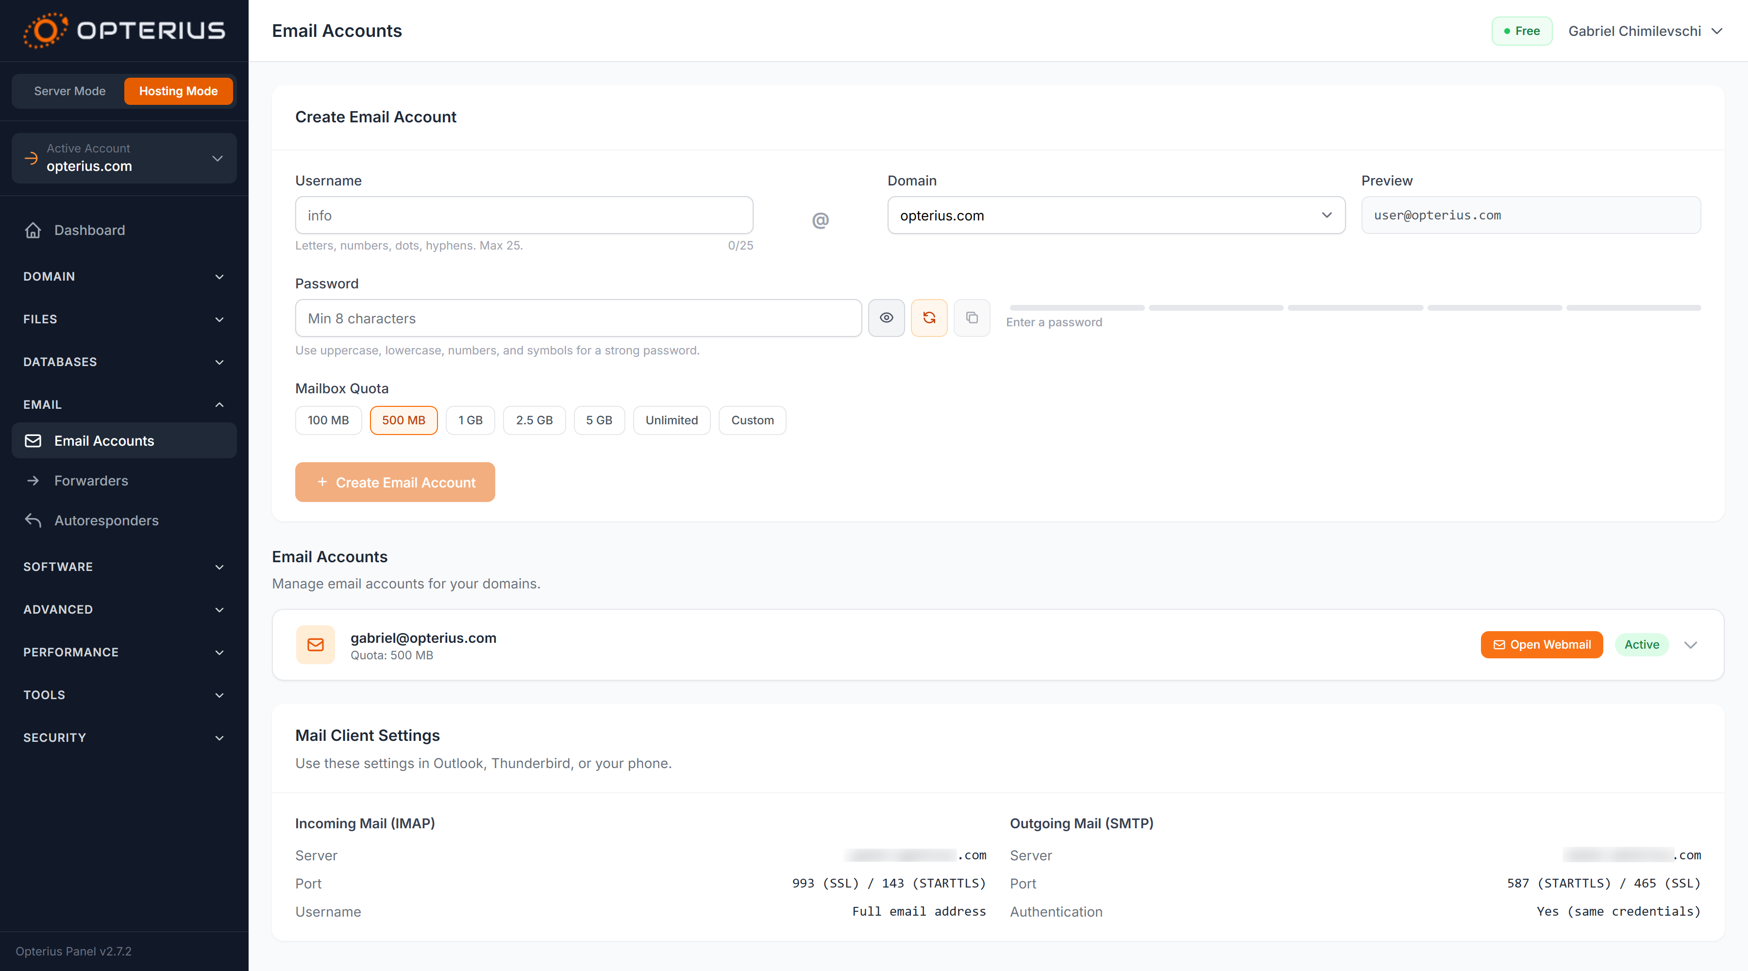Expand the gabriel@opterius.com account details chevron
The width and height of the screenshot is (1748, 971).
tap(1690, 645)
